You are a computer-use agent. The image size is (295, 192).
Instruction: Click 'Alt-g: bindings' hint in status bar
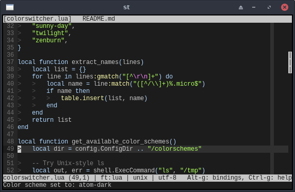tap(216, 178)
